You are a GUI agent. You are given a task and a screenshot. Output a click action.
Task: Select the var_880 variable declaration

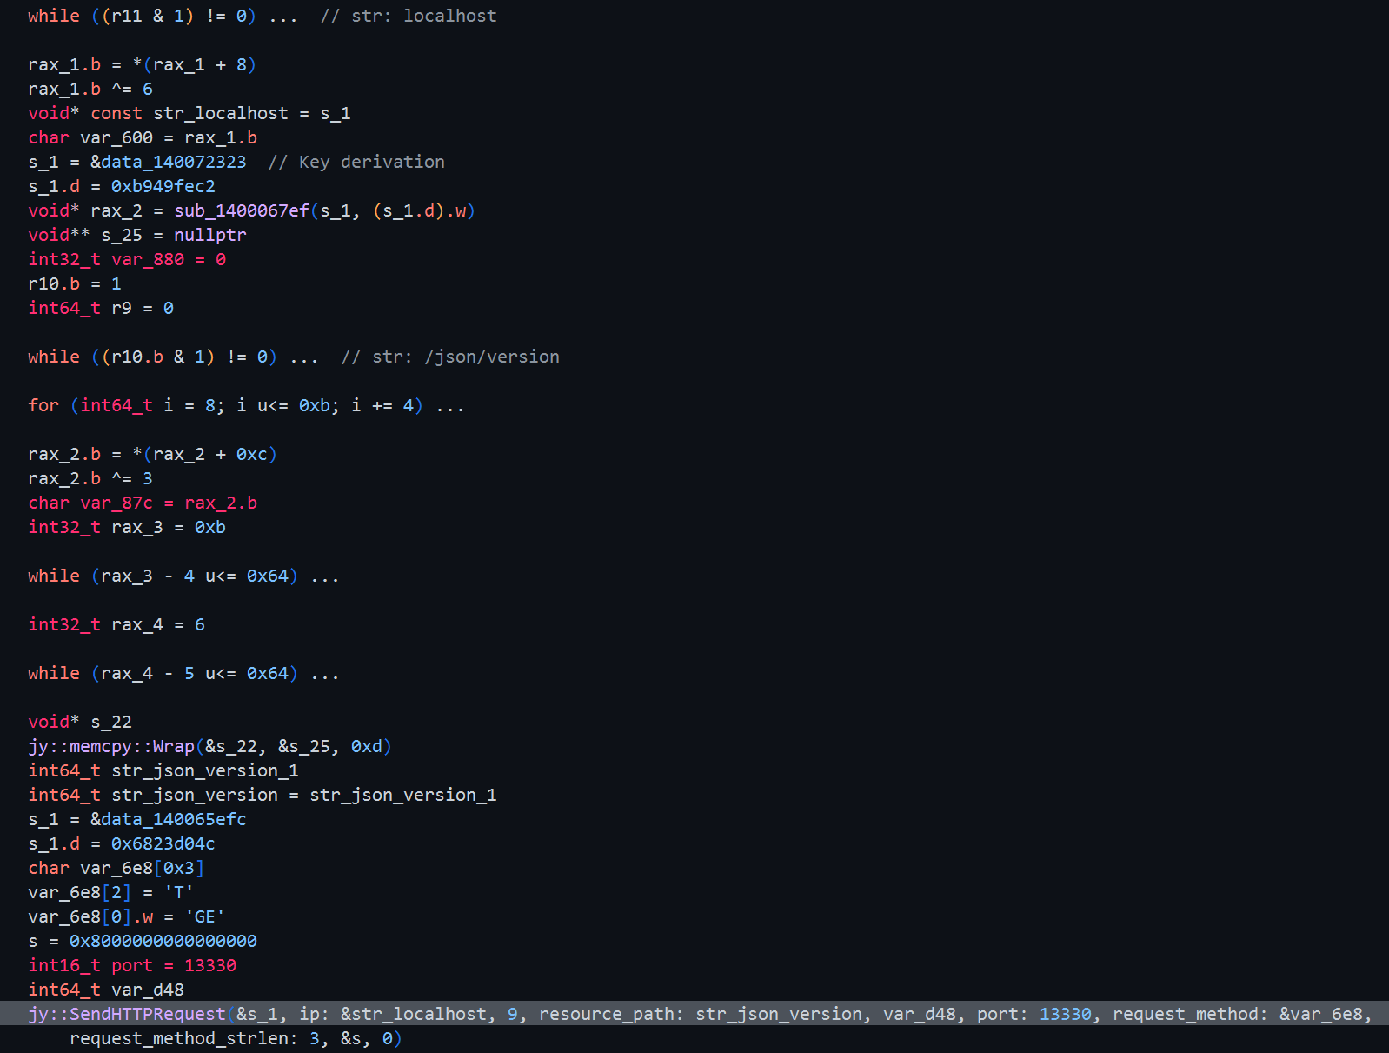[x=147, y=260]
